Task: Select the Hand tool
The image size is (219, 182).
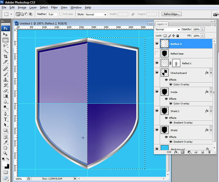Action: [5, 148]
